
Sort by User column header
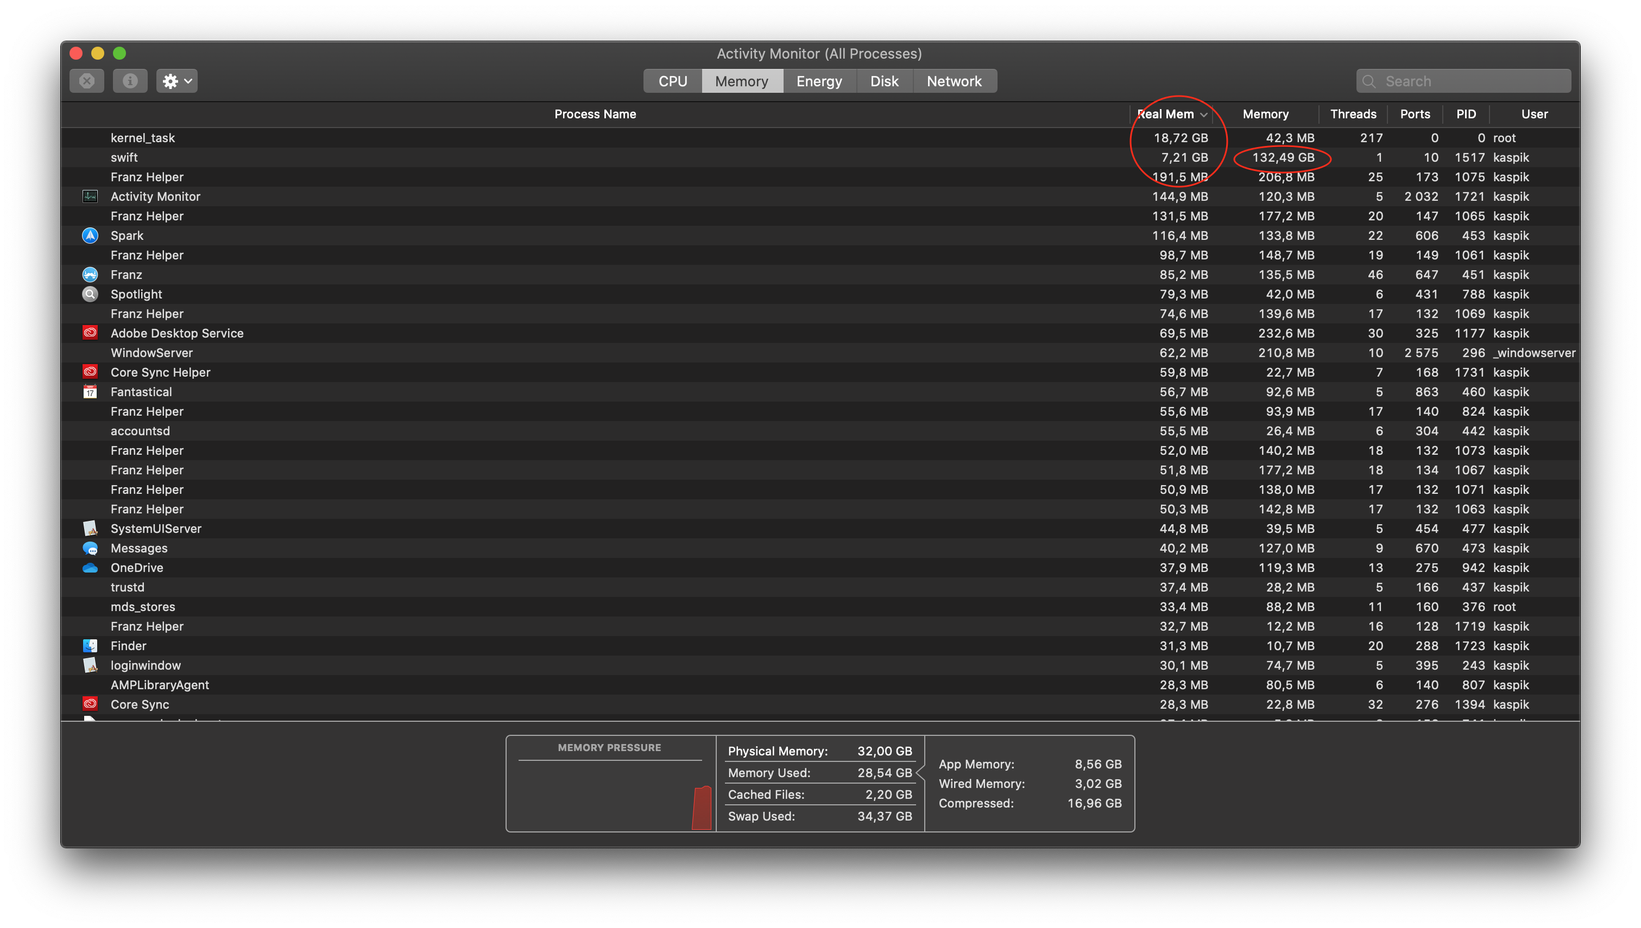tap(1535, 114)
